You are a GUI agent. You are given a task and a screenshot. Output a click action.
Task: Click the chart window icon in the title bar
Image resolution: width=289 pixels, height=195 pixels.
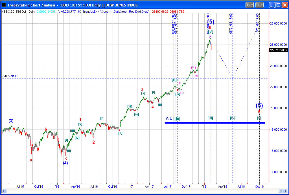(3, 5)
